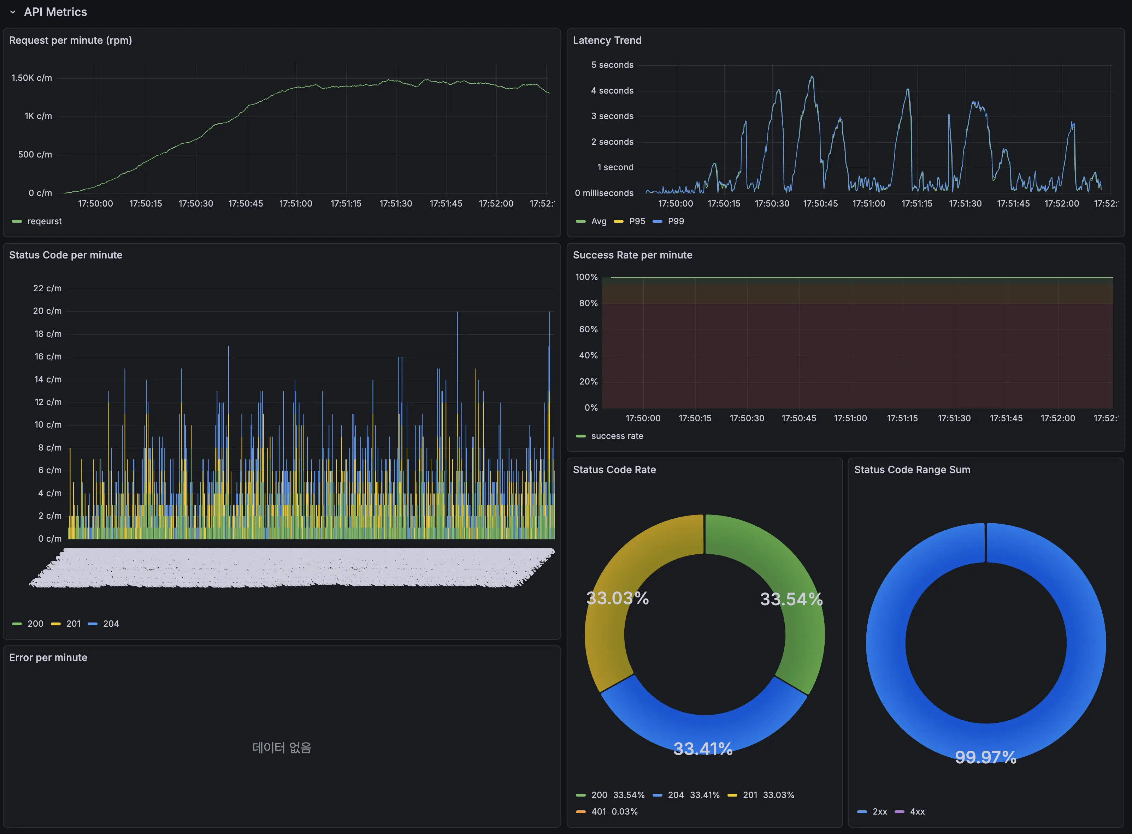Select 2xx legend item in Range Sum
Image resolution: width=1132 pixels, height=834 pixels.
click(879, 812)
